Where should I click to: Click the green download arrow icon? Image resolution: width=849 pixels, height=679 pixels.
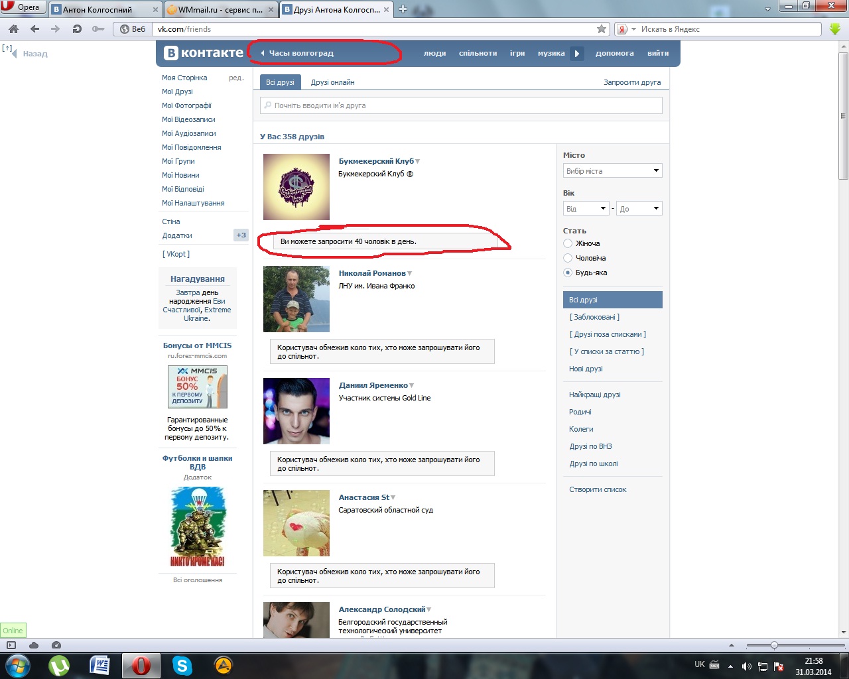(x=835, y=29)
